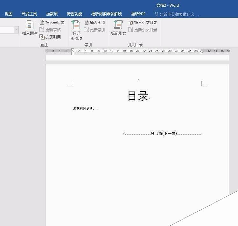Open Cross-reference (交叉引用) dialog
This screenshot has width=238, height=226.
(x=50, y=37)
